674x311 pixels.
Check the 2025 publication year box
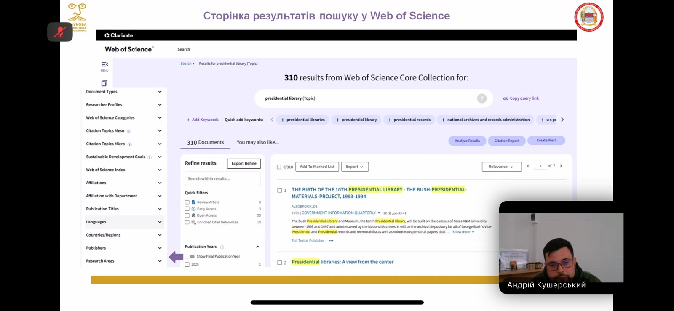coord(187,265)
